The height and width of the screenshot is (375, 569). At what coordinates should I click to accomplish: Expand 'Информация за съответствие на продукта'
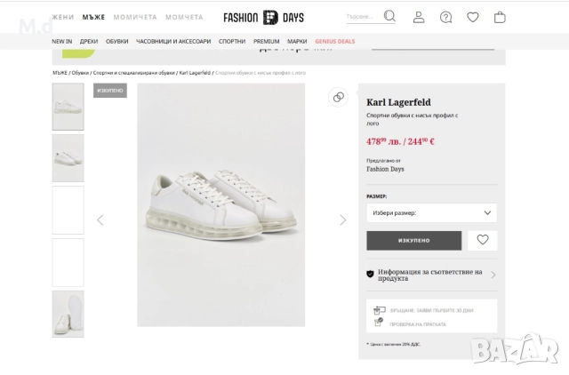point(431,275)
